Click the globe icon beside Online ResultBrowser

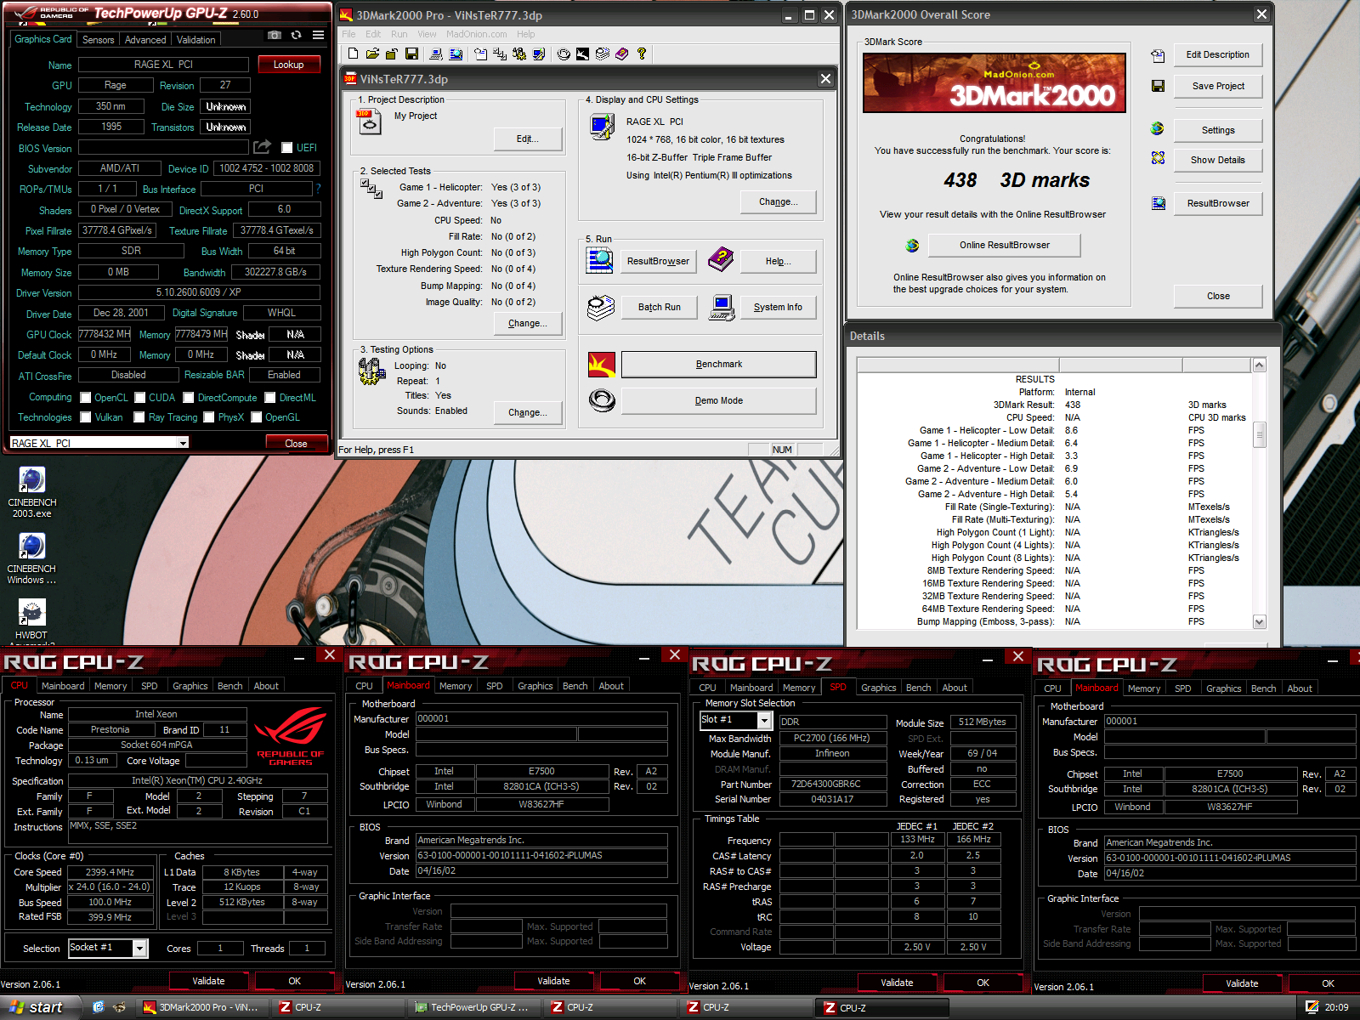pyautogui.click(x=912, y=245)
